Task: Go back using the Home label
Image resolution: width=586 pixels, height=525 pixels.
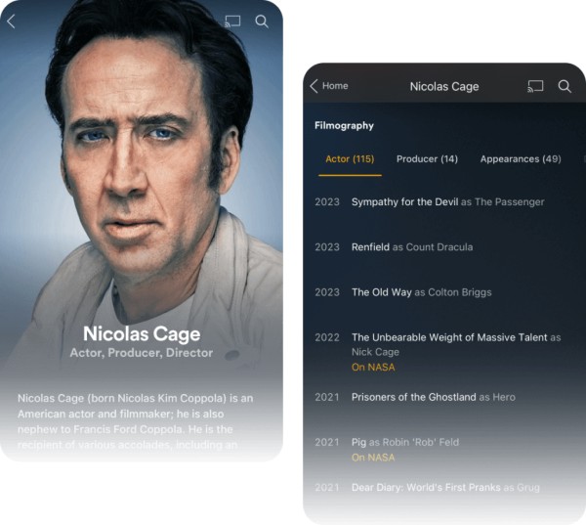Action: point(335,86)
